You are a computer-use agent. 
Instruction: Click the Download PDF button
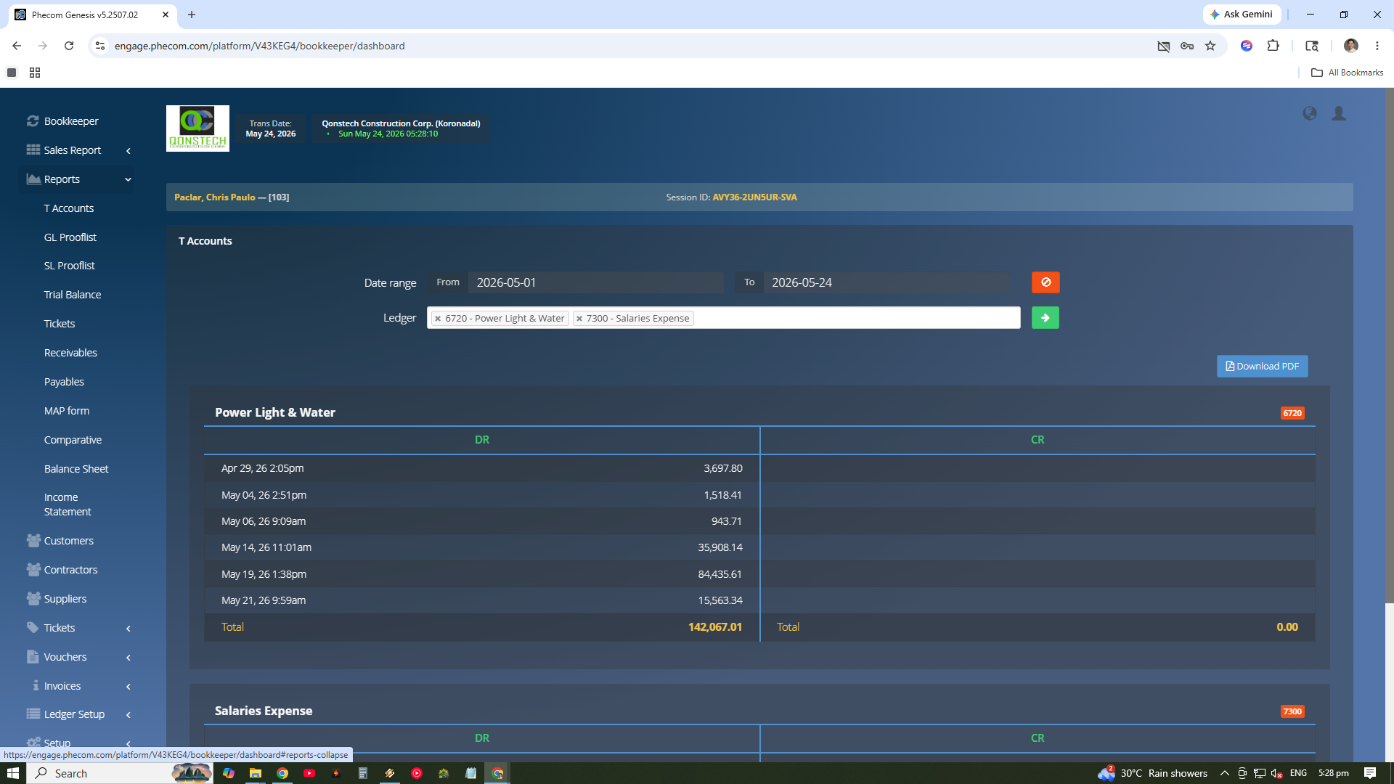[x=1262, y=367]
